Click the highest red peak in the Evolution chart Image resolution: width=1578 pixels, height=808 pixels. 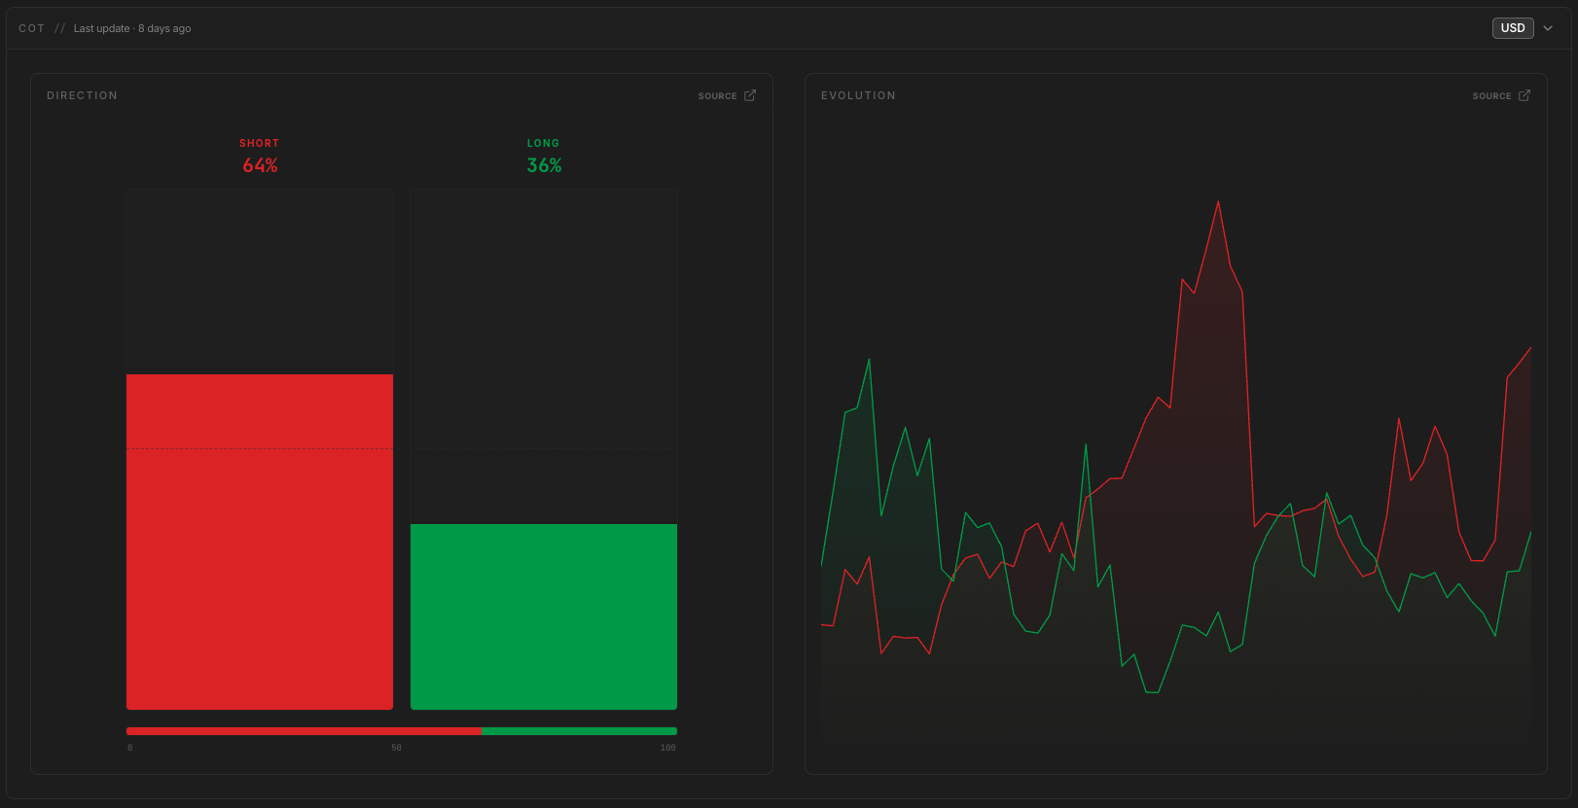click(x=1218, y=201)
